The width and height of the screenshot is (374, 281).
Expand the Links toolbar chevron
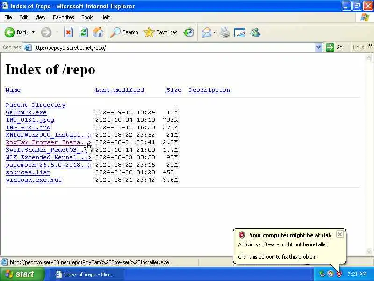click(x=370, y=45)
